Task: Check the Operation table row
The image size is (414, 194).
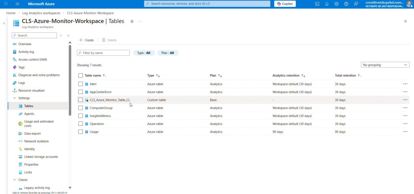Action: coord(80,124)
